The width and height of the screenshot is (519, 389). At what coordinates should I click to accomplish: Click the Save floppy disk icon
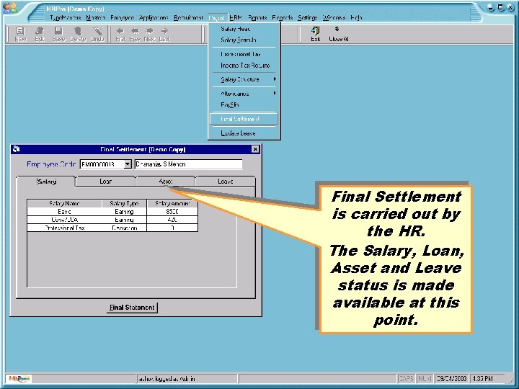(x=58, y=32)
